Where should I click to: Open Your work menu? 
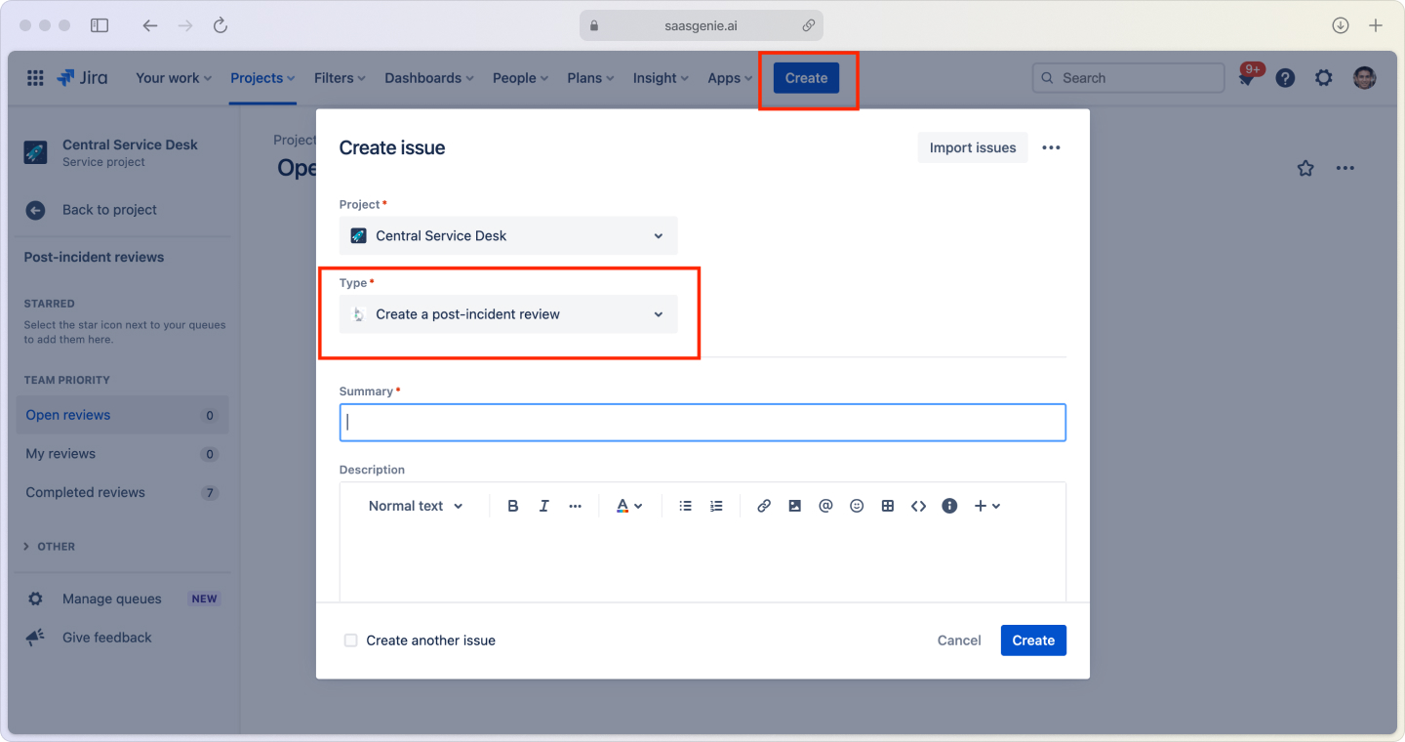pyautogui.click(x=174, y=78)
